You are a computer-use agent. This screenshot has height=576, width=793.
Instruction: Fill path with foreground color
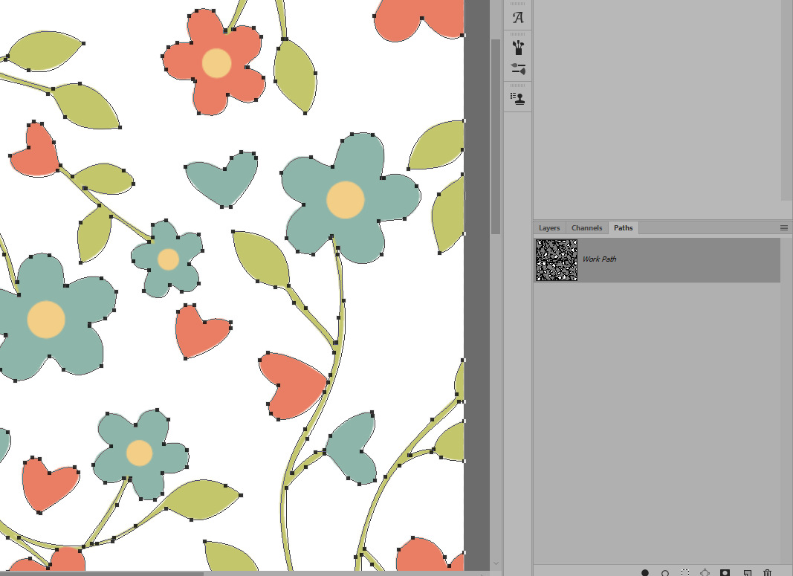click(645, 572)
